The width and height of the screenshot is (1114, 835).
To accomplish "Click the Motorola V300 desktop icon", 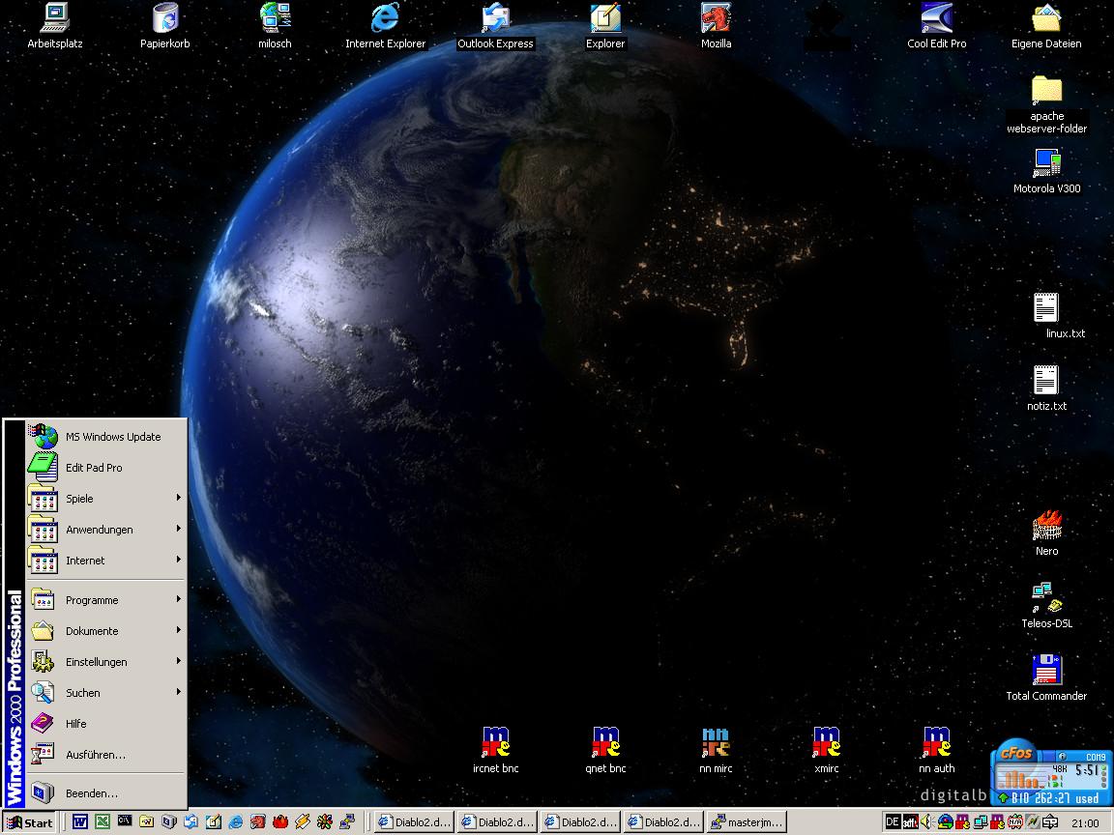I will [x=1046, y=172].
